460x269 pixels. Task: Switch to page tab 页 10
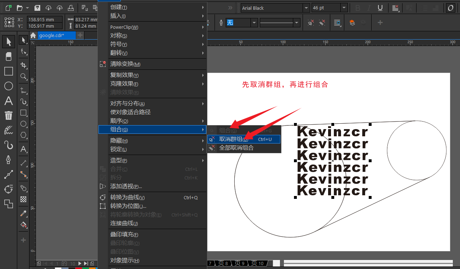pos(258,263)
